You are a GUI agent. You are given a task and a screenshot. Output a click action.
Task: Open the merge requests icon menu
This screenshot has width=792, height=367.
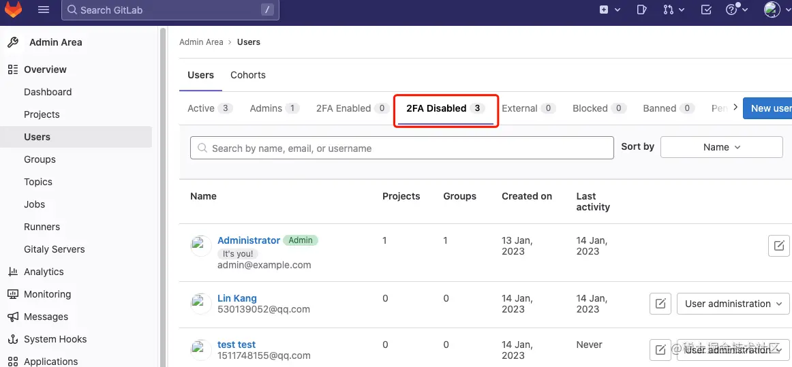click(672, 10)
